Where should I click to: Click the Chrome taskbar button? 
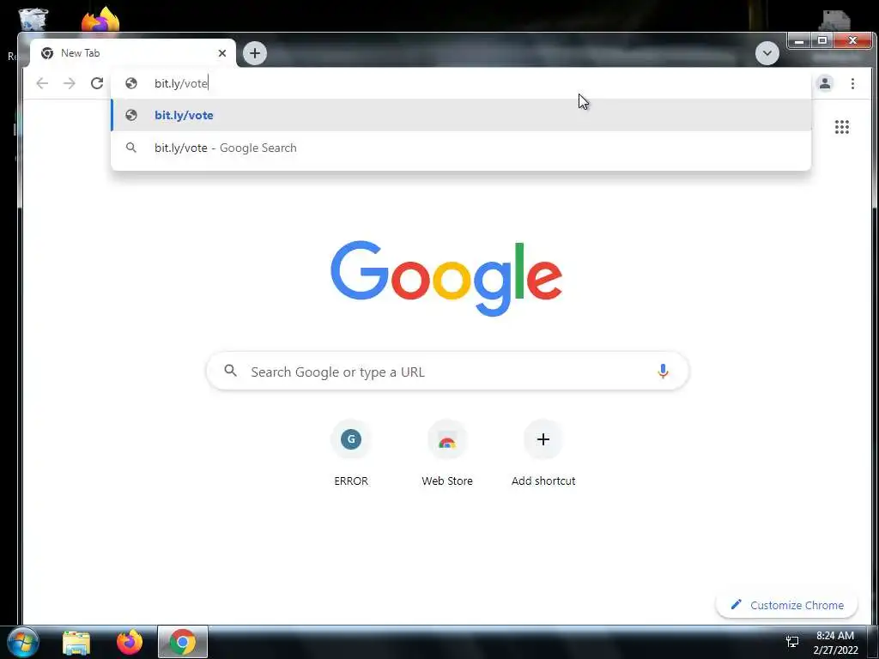pyautogui.click(x=183, y=642)
